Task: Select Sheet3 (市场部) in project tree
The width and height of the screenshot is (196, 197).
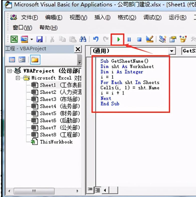Action: tap(56, 99)
